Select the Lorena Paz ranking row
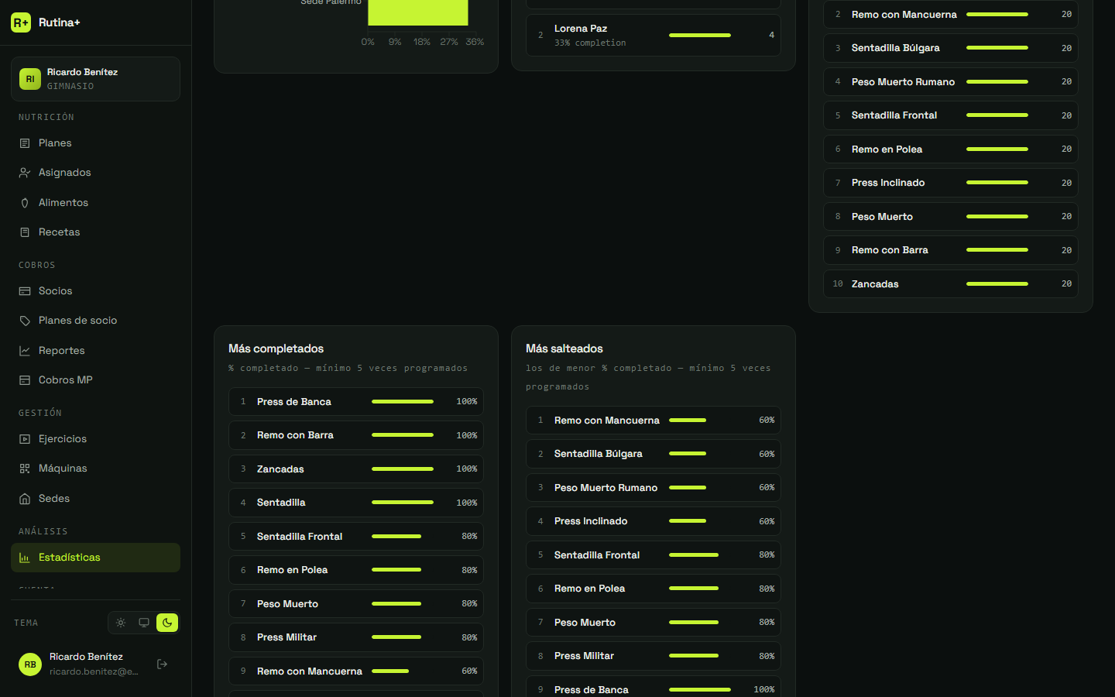The image size is (1115, 697). tap(654, 36)
